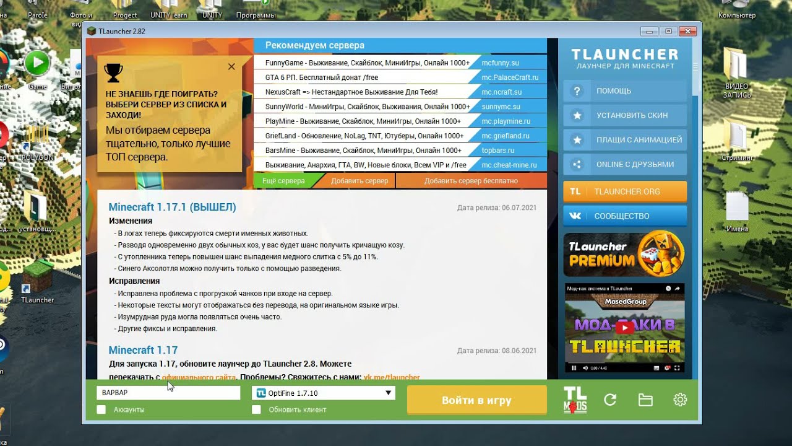The height and width of the screenshot is (446, 792).
Task: Click the star icon next to Установить скин
Action: [x=577, y=115]
